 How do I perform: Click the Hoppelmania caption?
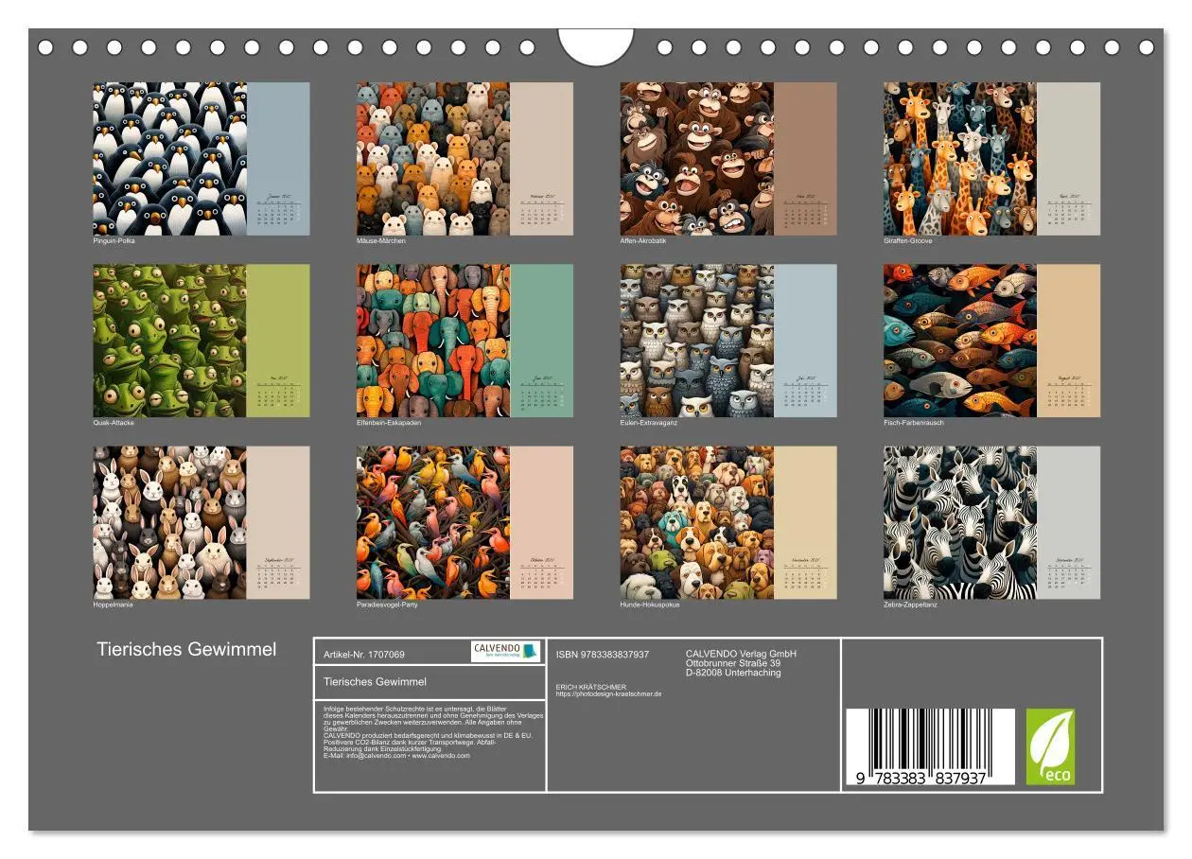113,605
